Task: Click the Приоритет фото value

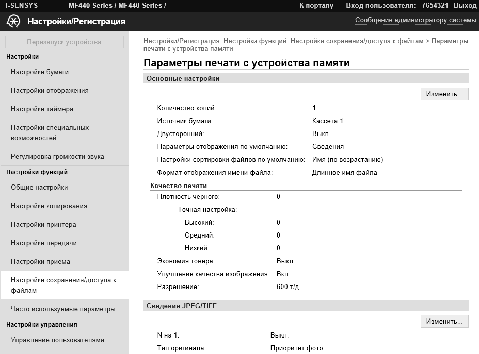Action: [296, 348]
